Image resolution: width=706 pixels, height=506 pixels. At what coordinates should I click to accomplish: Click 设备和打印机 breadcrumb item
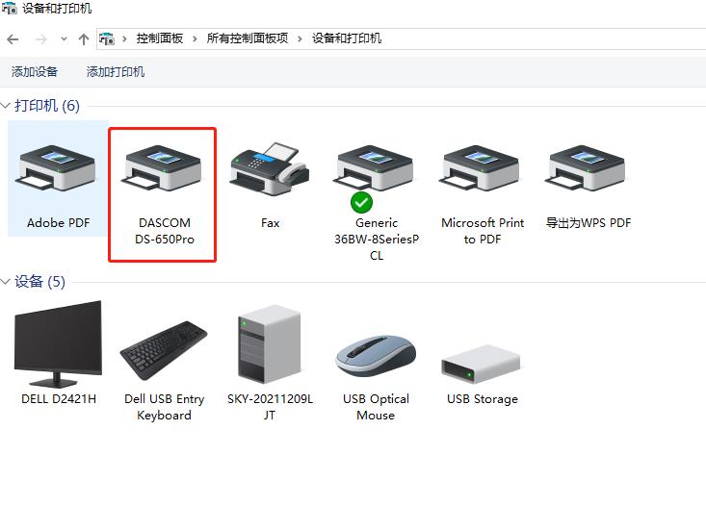(347, 38)
